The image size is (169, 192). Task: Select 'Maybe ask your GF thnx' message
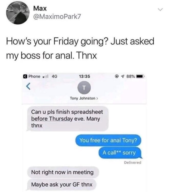click(x=62, y=185)
